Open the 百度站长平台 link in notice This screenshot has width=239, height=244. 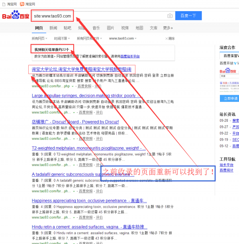(x=130, y=57)
